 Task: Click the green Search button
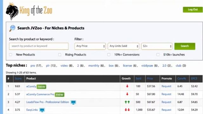click(185, 46)
